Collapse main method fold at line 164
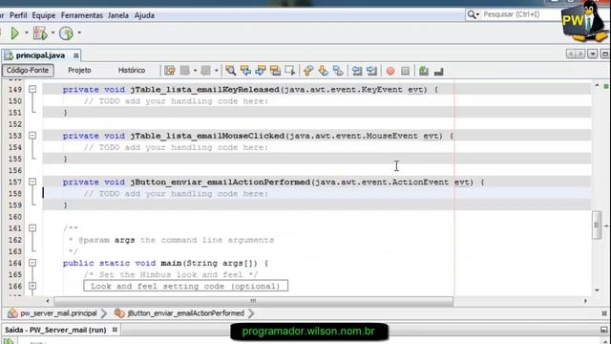 tap(32, 263)
